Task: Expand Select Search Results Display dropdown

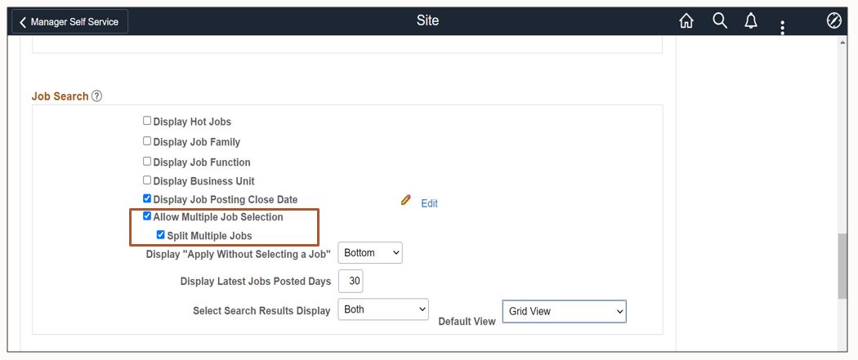Action: click(383, 309)
